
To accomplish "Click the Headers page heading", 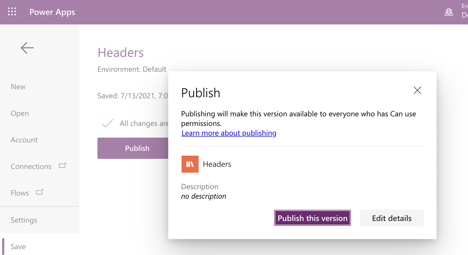I will (121, 53).
